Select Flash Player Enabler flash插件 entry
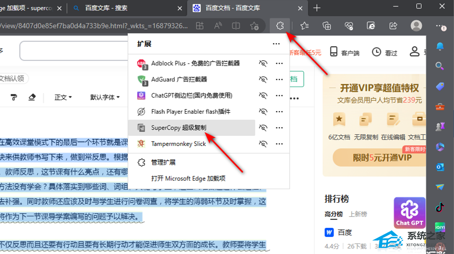 (191, 112)
